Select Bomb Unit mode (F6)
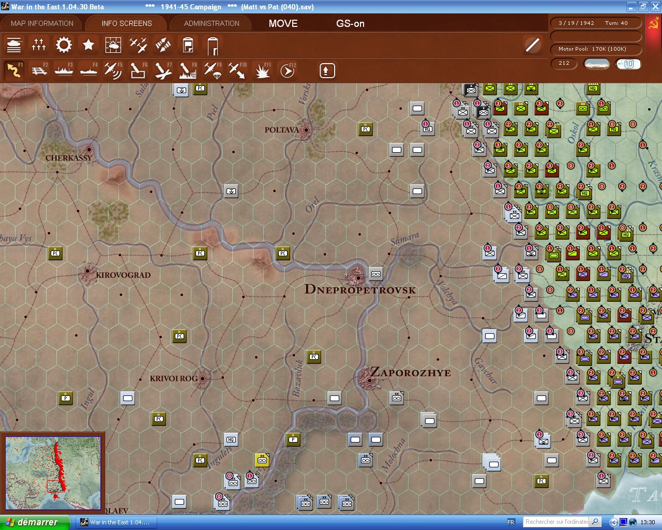Screen dimensions: 662x530 click(x=138, y=70)
